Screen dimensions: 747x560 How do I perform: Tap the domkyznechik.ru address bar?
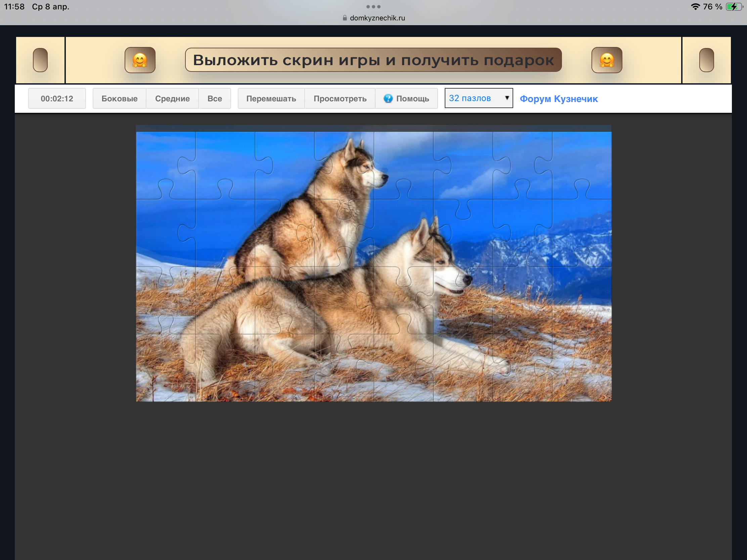377,18
